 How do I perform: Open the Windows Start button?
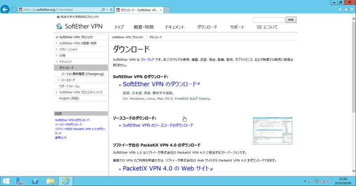pos(6,181)
